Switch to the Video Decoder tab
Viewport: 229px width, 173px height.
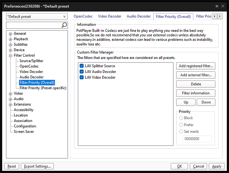click(x=109, y=16)
